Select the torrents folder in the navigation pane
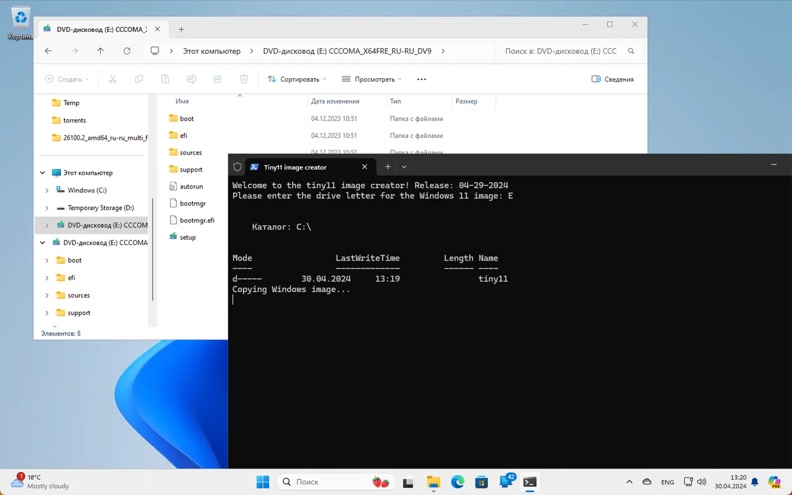 click(74, 120)
